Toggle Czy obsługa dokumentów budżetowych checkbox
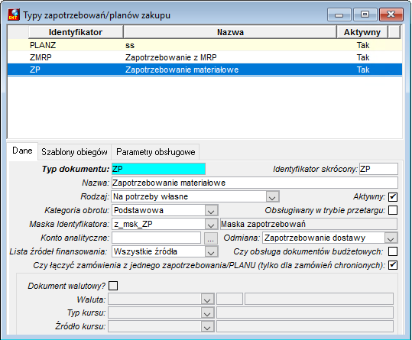The width and height of the screenshot is (412, 340). click(393, 251)
